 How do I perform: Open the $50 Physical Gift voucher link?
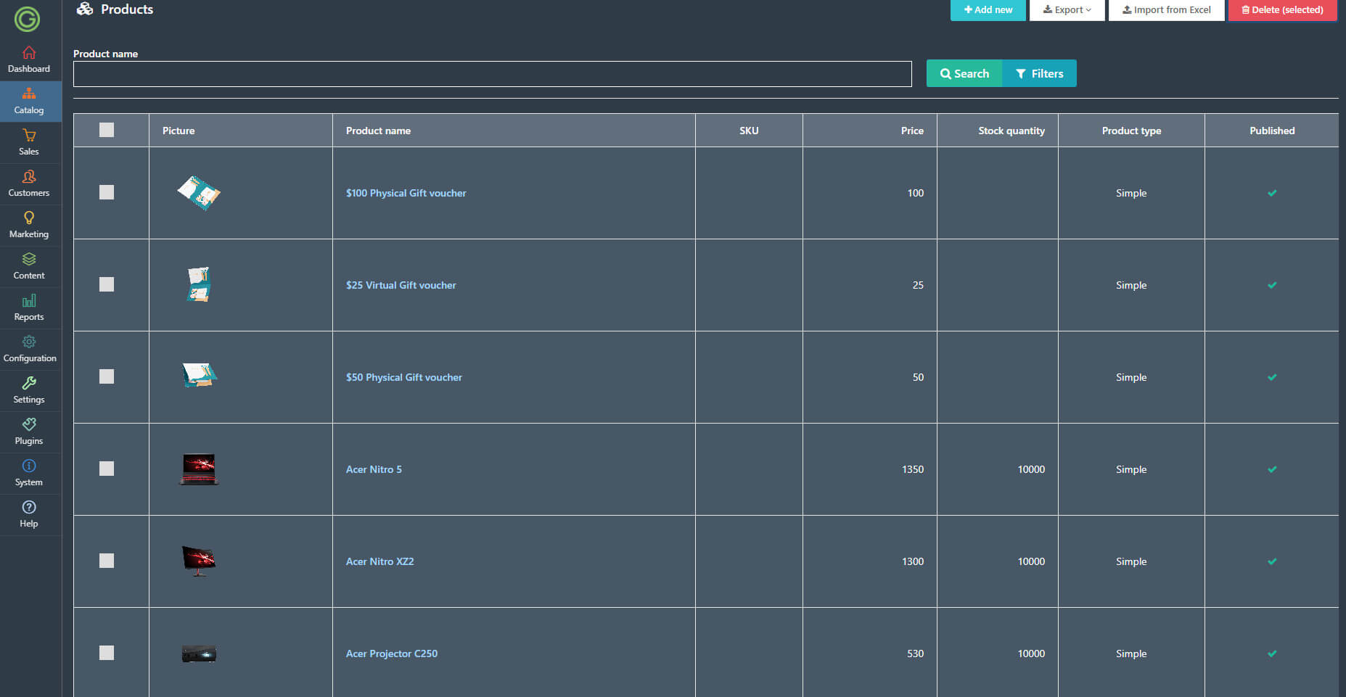403,377
